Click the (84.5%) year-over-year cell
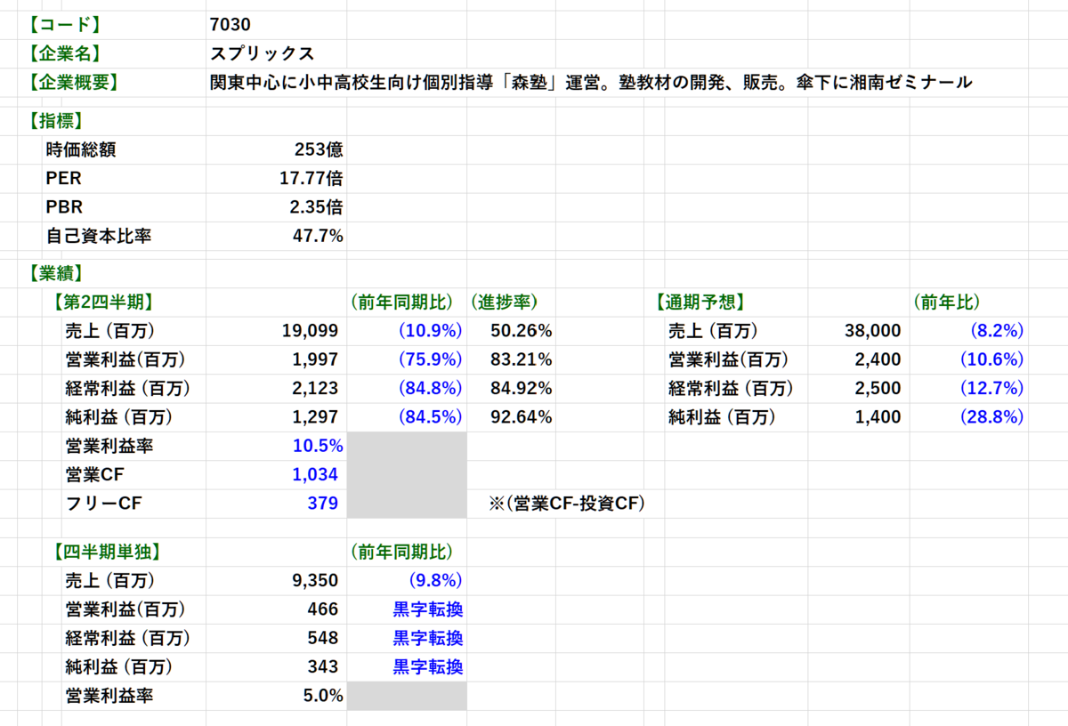The image size is (1068, 726). pos(430,416)
